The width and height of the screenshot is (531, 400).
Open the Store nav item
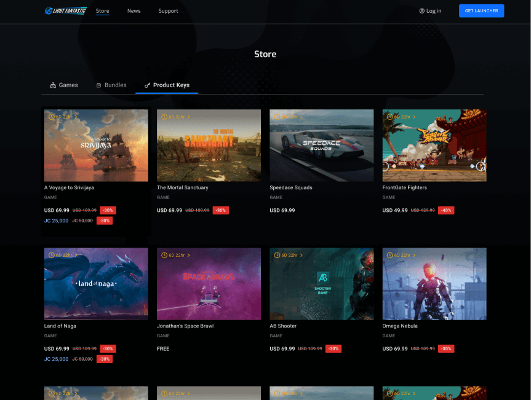click(x=102, y=11)
